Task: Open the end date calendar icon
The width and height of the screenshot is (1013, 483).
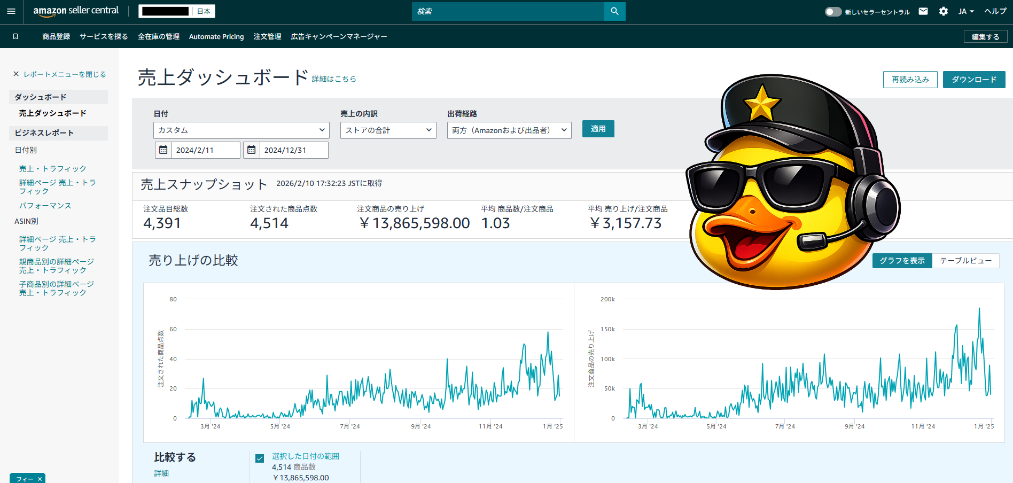Action: click(252, 150)
